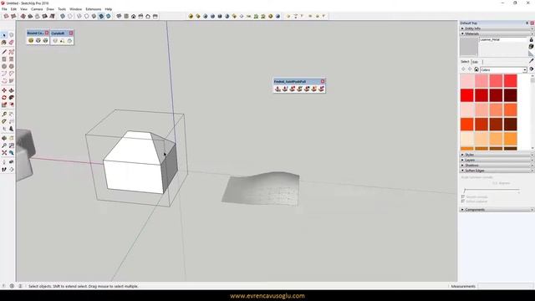535x301 pixels.
Task: Open the View menu
Action: click(x=23, y=9)
